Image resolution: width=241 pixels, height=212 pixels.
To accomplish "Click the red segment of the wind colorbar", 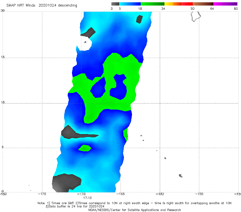I will tap(187, 4).
